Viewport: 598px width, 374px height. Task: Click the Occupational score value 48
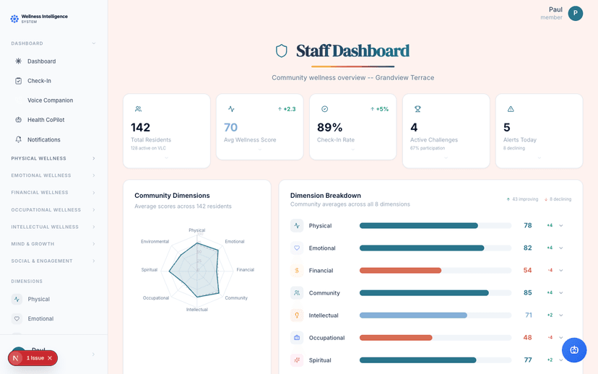tap(527, 338)
